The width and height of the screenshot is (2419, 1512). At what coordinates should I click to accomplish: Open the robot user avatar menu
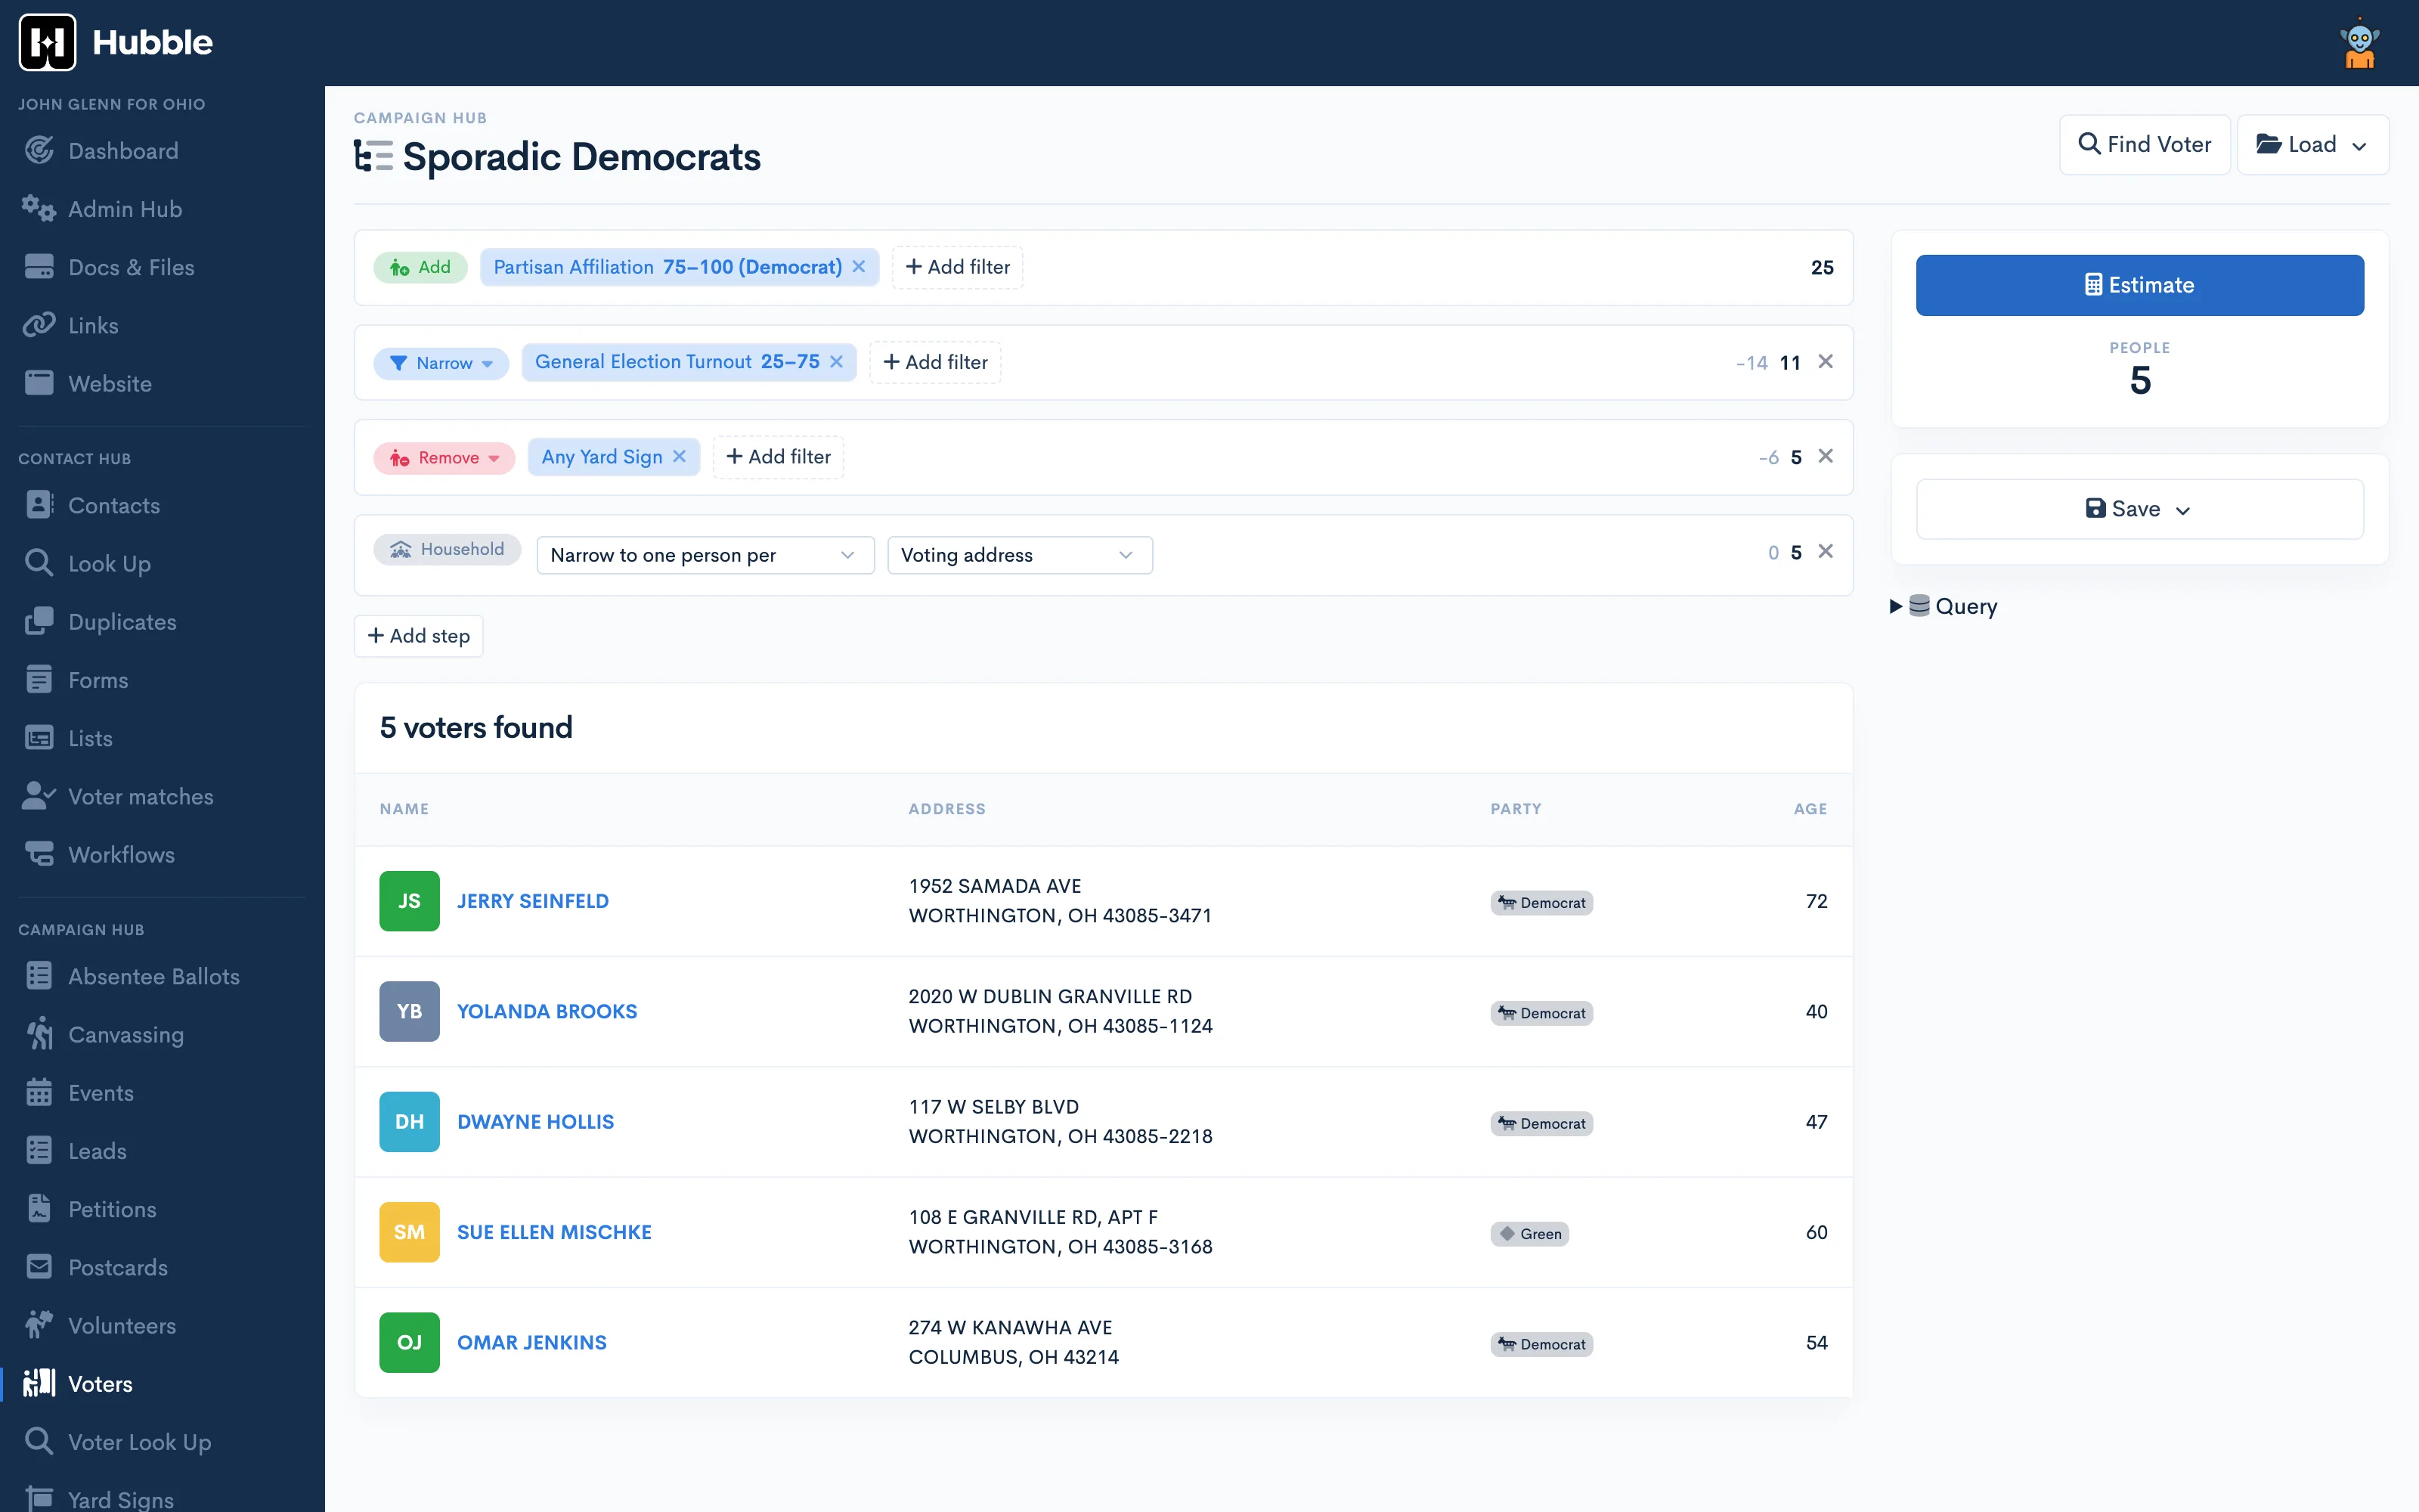pos(2359,43)
